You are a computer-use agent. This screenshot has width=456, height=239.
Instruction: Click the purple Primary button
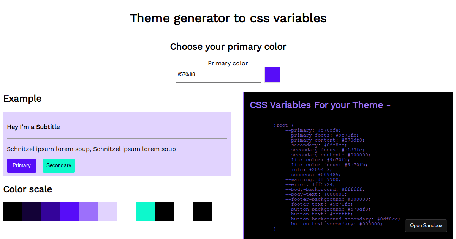point(22,165)
